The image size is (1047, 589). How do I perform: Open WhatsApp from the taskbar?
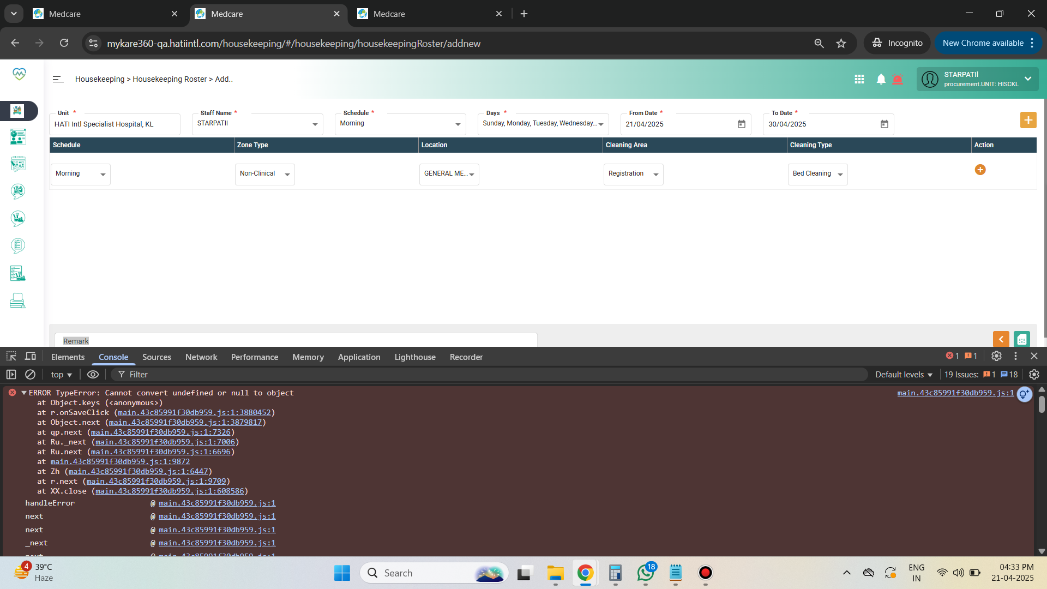(646, 573)
